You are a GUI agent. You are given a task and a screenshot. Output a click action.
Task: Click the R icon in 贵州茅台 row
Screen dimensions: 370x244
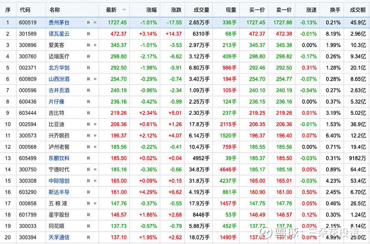click(x=88, y=23)
